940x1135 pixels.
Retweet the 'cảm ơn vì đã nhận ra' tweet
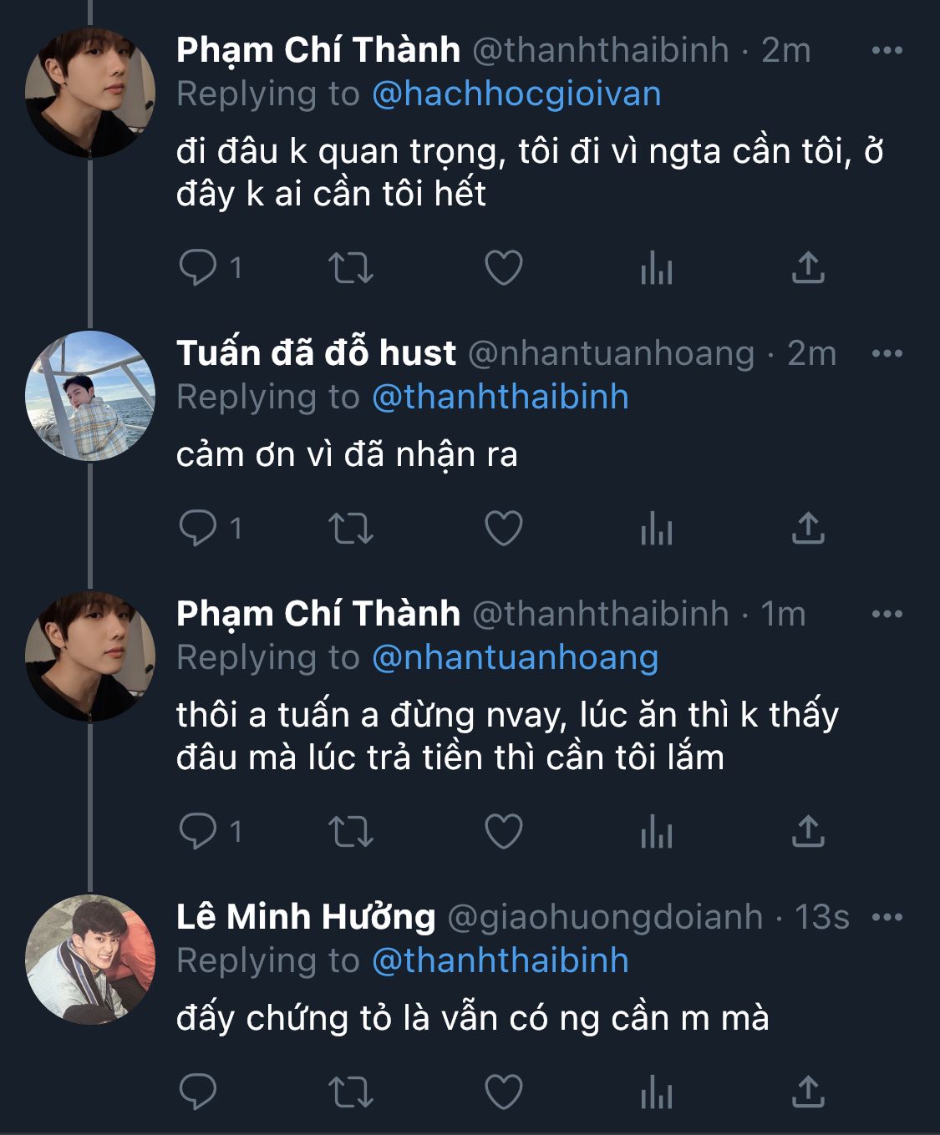click(350, 528)
